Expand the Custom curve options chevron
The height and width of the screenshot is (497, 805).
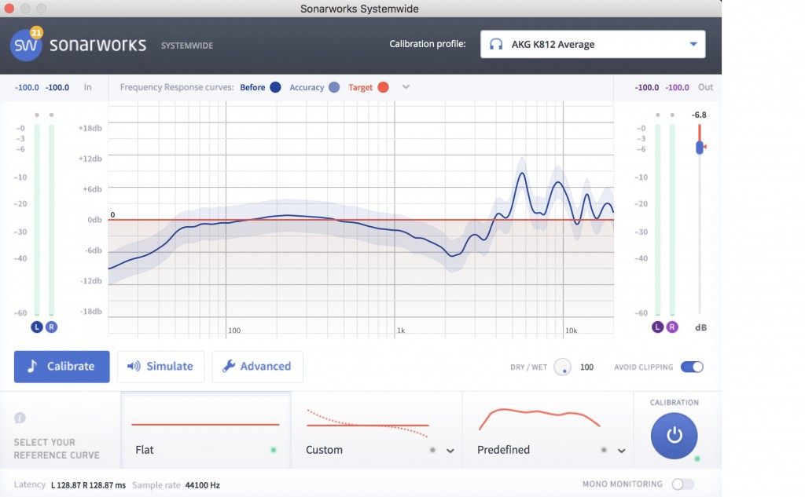click(x=450, y=451)
